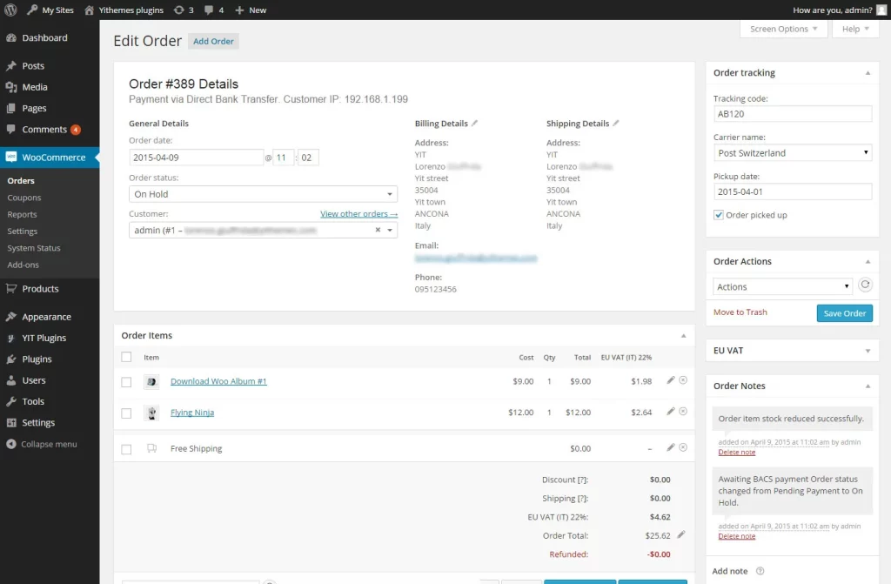Click the Add Order button
The height and width of the screenshot is (584, 891).
tap(213, 41)
